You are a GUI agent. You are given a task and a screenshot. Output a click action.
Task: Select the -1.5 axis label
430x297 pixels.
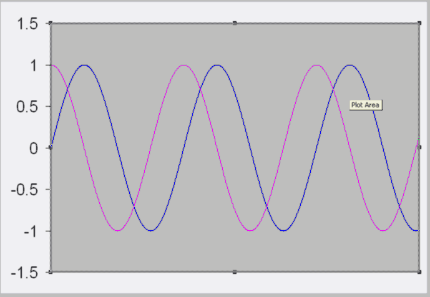(24, 273)
